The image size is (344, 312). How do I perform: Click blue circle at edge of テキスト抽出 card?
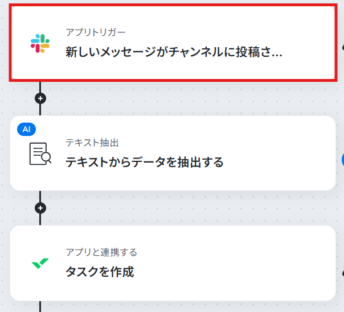click(343, 160)
